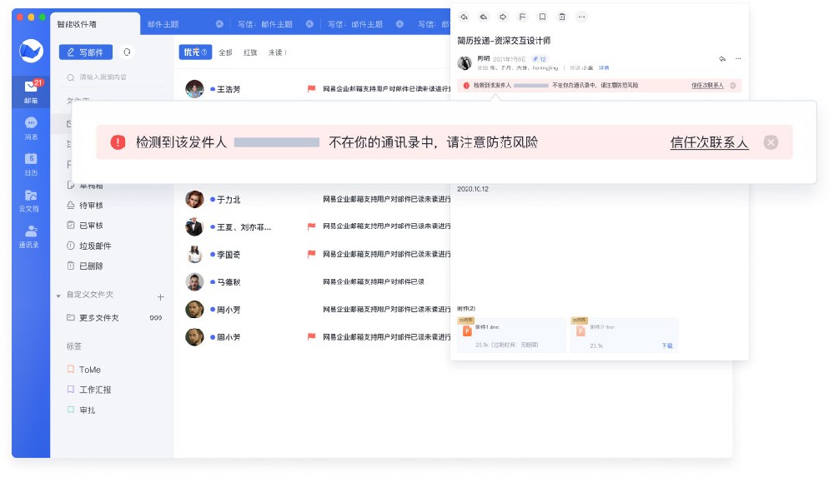834x477 pixels.
Task: Collapse the 自定义文件夹 section
Action: (x=58, y=296)
